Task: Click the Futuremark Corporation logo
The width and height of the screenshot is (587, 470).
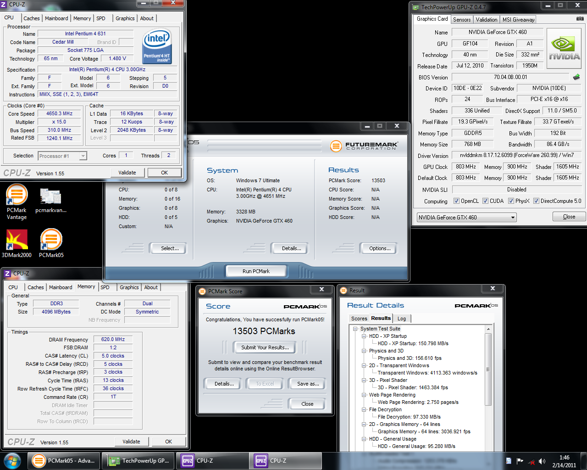Action: (x=365, y=146)
